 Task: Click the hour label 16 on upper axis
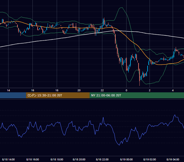(33, 90)
